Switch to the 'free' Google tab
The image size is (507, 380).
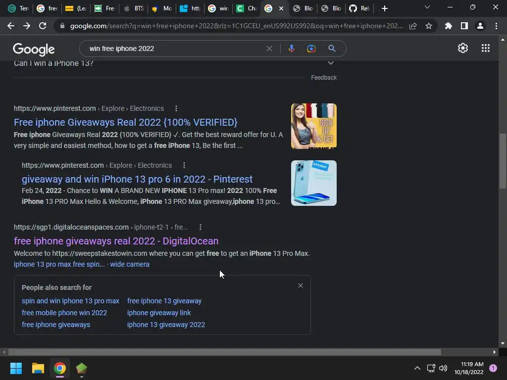pyautogui.click(x=47, y=8)
